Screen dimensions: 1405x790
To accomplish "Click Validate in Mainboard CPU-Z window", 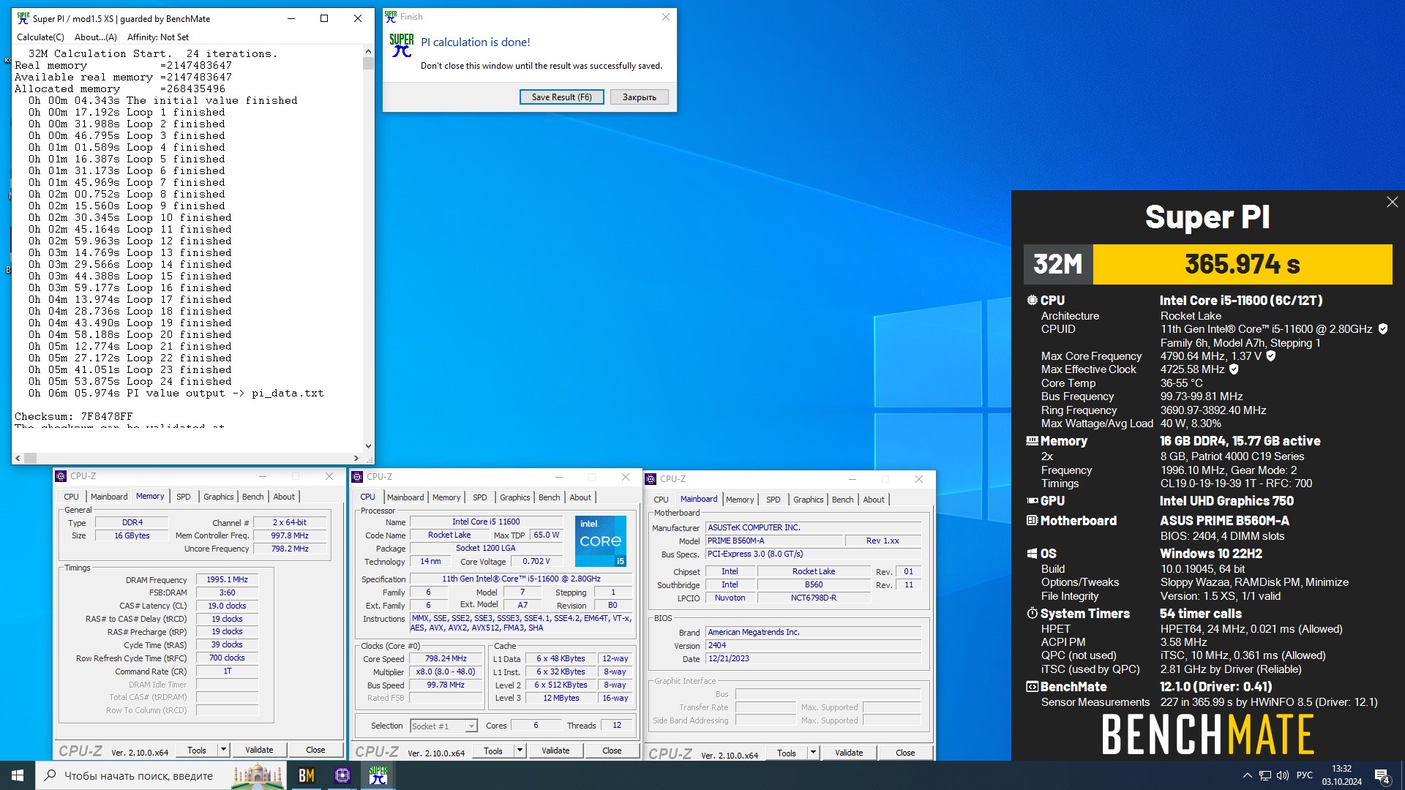I will pyautogui.click(x=849, y=753).
